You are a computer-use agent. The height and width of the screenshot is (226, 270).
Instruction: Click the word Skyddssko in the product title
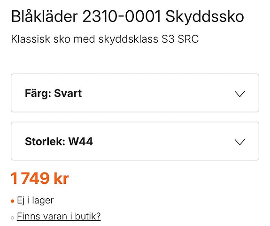tap(205, 17)
